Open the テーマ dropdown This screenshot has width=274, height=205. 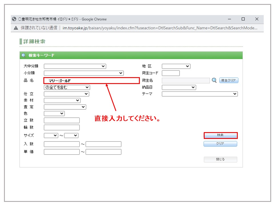pyautogui.click(x=200, y=94)
